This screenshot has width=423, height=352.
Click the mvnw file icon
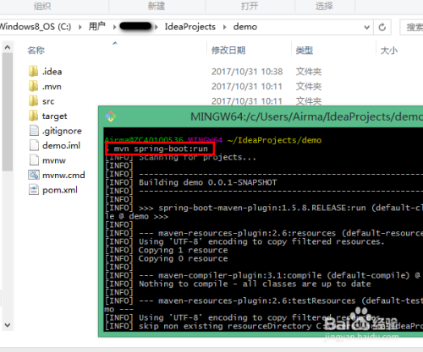tap(34, 160)
